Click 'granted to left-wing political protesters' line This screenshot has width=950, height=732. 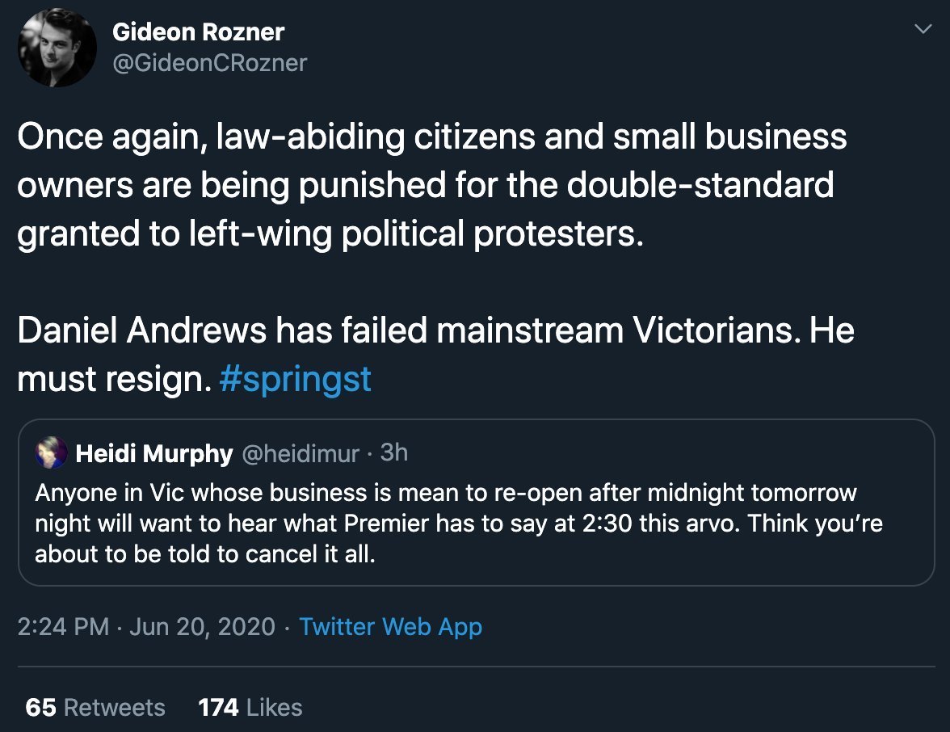(330, 233)
